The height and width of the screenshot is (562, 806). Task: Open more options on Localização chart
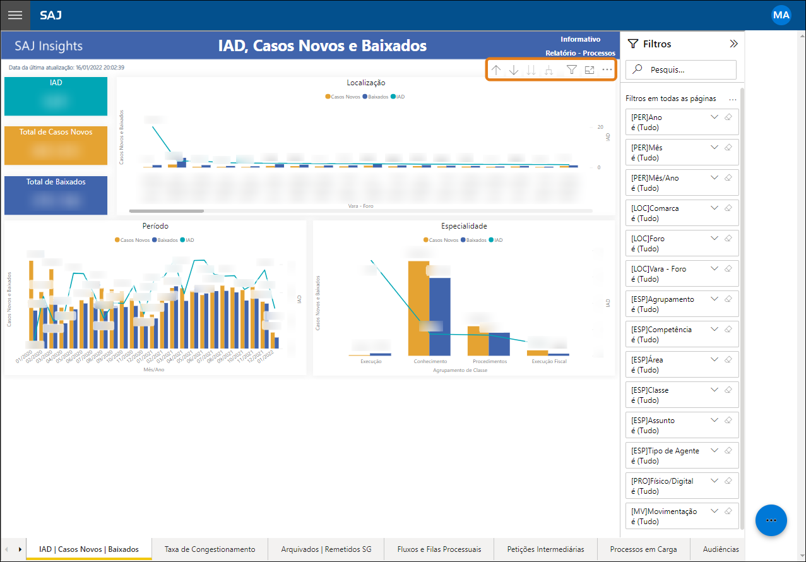coord(607,70)
